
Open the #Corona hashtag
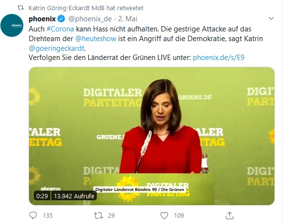pos(60,29)
